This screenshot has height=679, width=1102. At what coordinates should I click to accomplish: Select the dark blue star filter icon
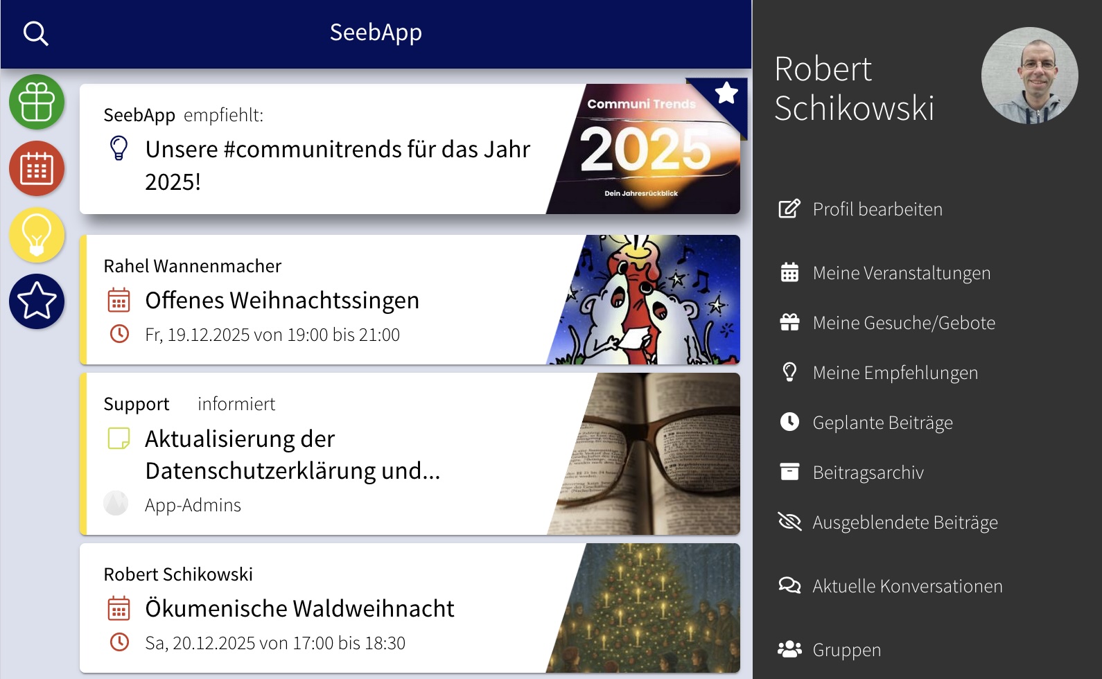[x=37, y=301]
